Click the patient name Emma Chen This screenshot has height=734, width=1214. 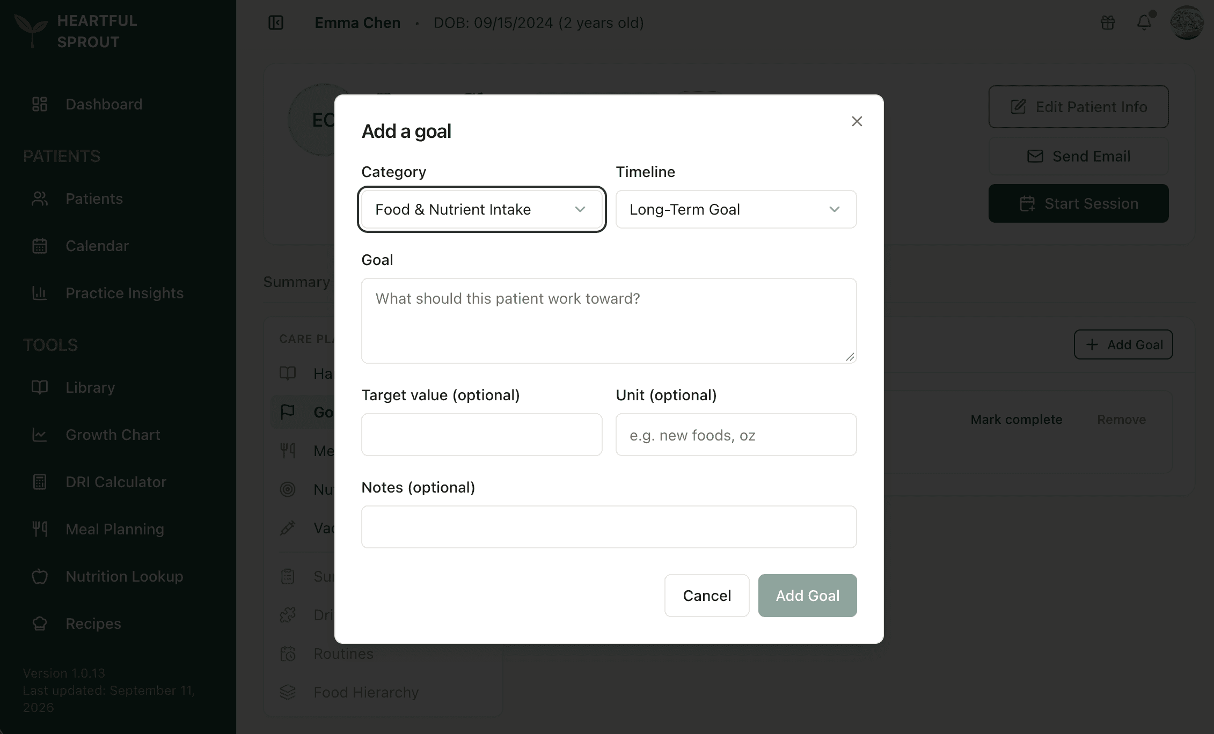tap(357, 23)
